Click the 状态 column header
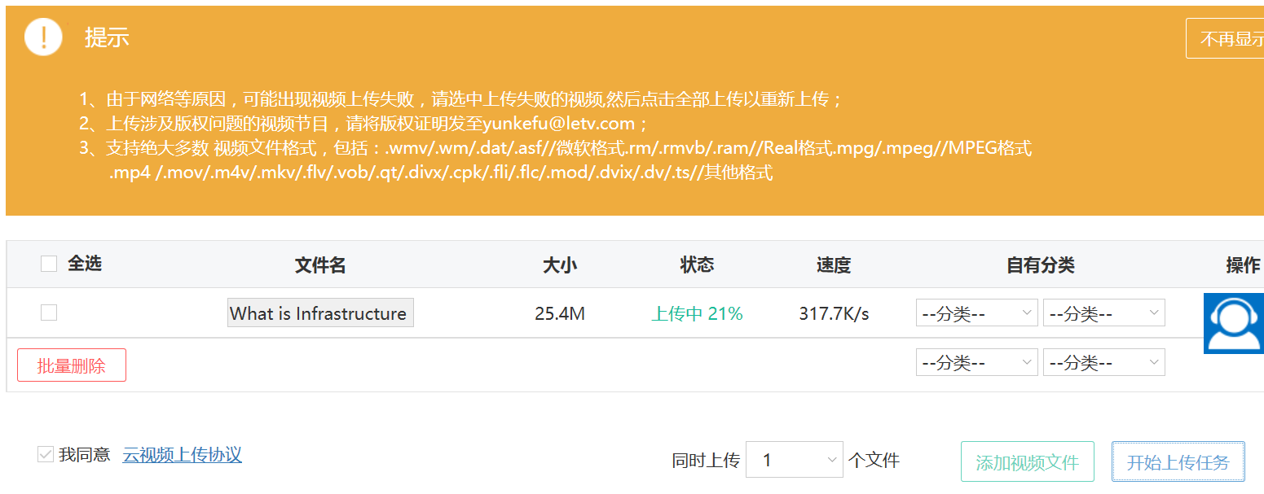 698,264
